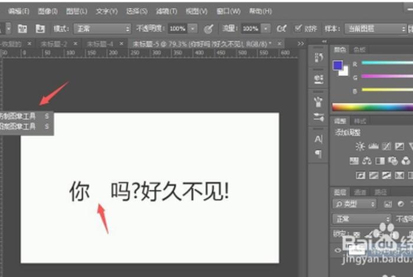The height and width of the screenshot is (277, 413).
Task: Open the layer blend mode 正常 dropdown
Action: 361,219
